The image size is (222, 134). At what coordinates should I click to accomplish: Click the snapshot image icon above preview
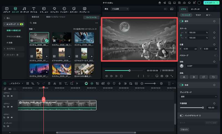coord(171,9)
